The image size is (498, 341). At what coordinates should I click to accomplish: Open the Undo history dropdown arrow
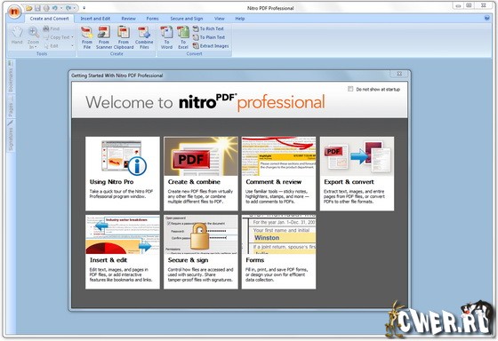(61, 8)
